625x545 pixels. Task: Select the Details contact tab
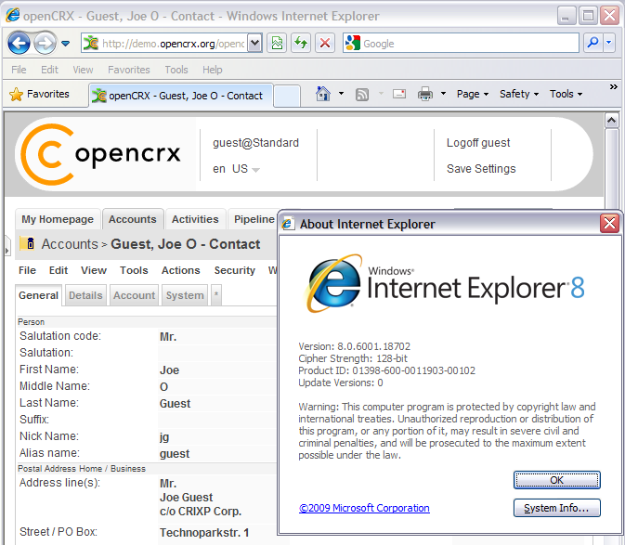[x=85, y=295]
